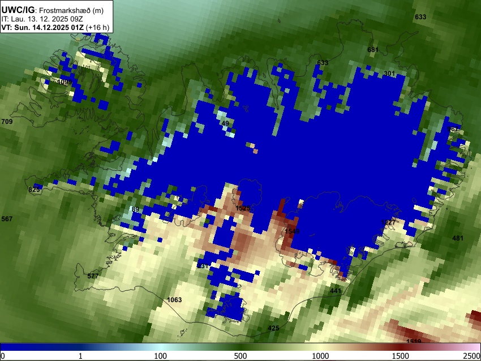Click the 89 map value

tap(135, 209)
